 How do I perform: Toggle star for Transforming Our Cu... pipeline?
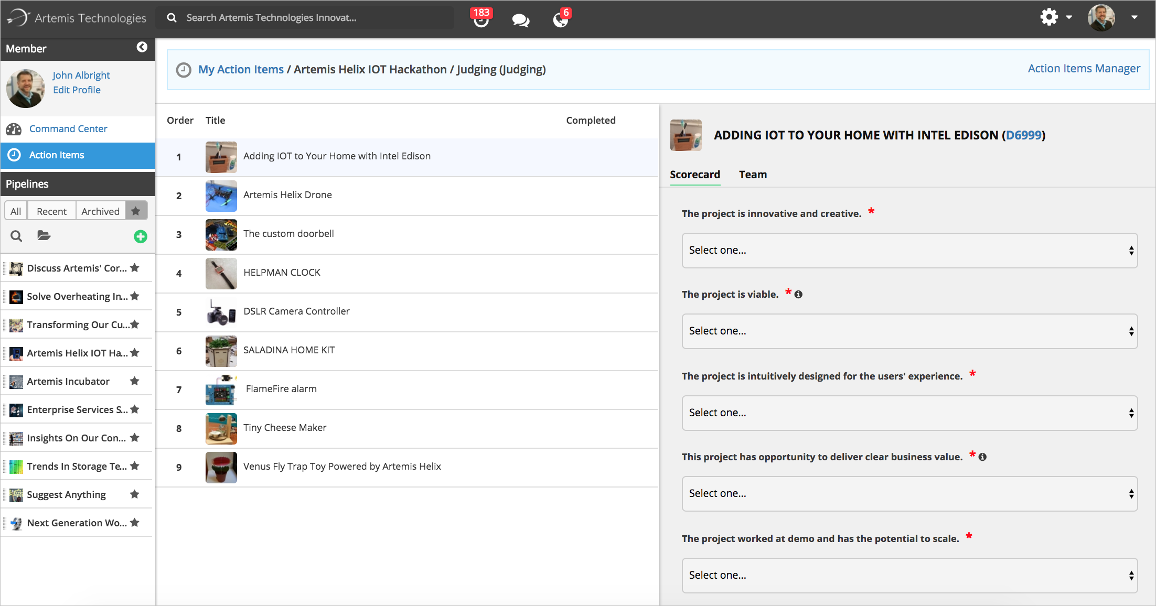(135, 324)
